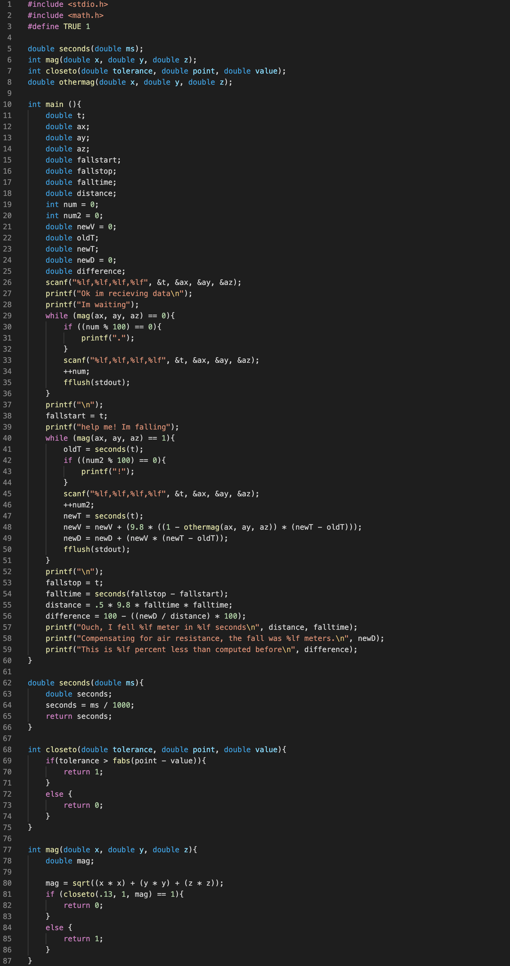Click 'double distance;' declaration

coord(81,193)
